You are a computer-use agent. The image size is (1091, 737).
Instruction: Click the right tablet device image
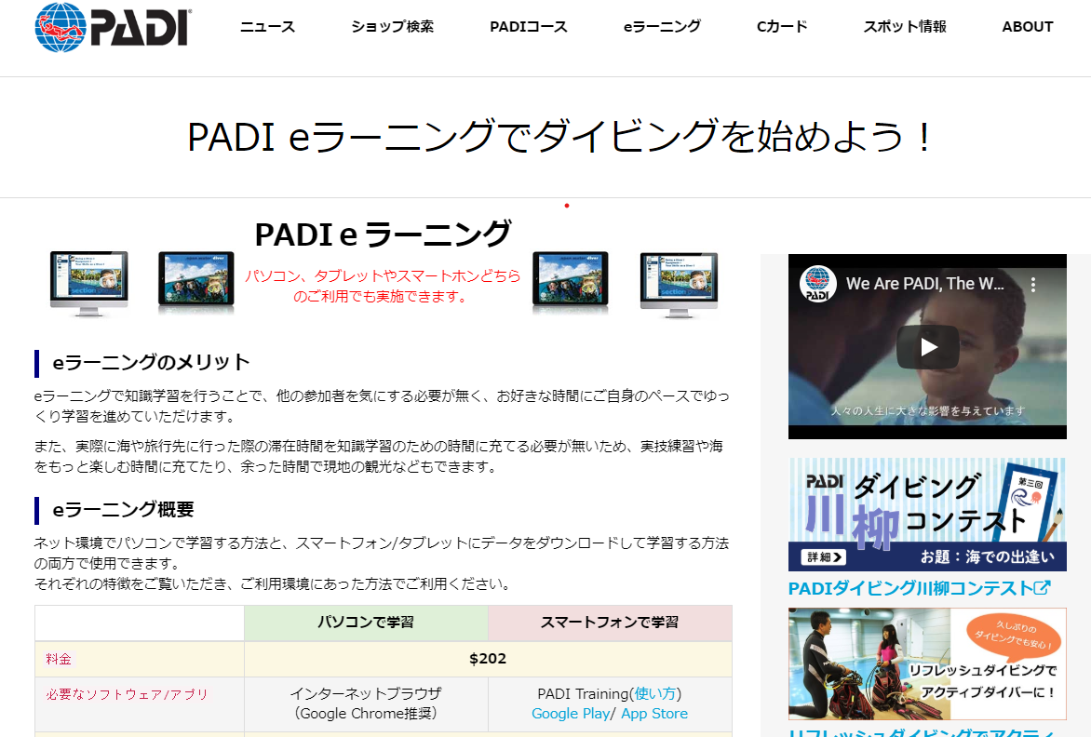(570, 280)
